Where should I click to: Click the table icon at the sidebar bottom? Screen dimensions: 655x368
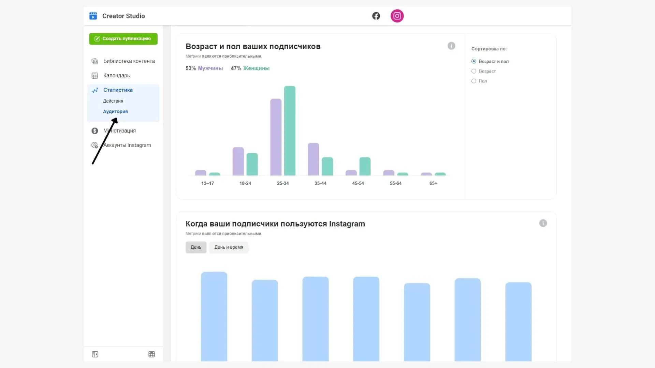point(152,354)
